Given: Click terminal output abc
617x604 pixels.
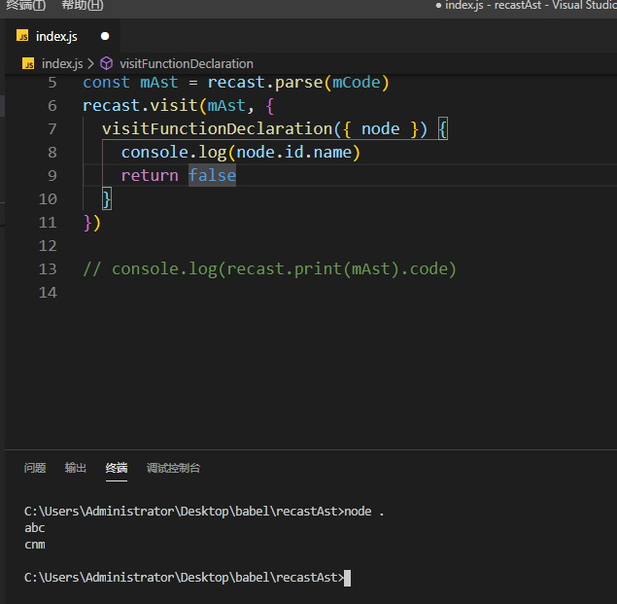Looking at the screenshot, I should point(35,527).
